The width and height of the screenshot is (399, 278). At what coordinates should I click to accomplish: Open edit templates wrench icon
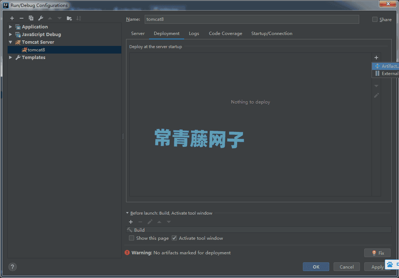[x=41, y=18]
